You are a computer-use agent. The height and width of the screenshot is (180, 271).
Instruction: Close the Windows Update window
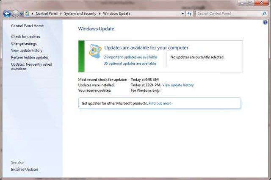[x=261, y=3]
